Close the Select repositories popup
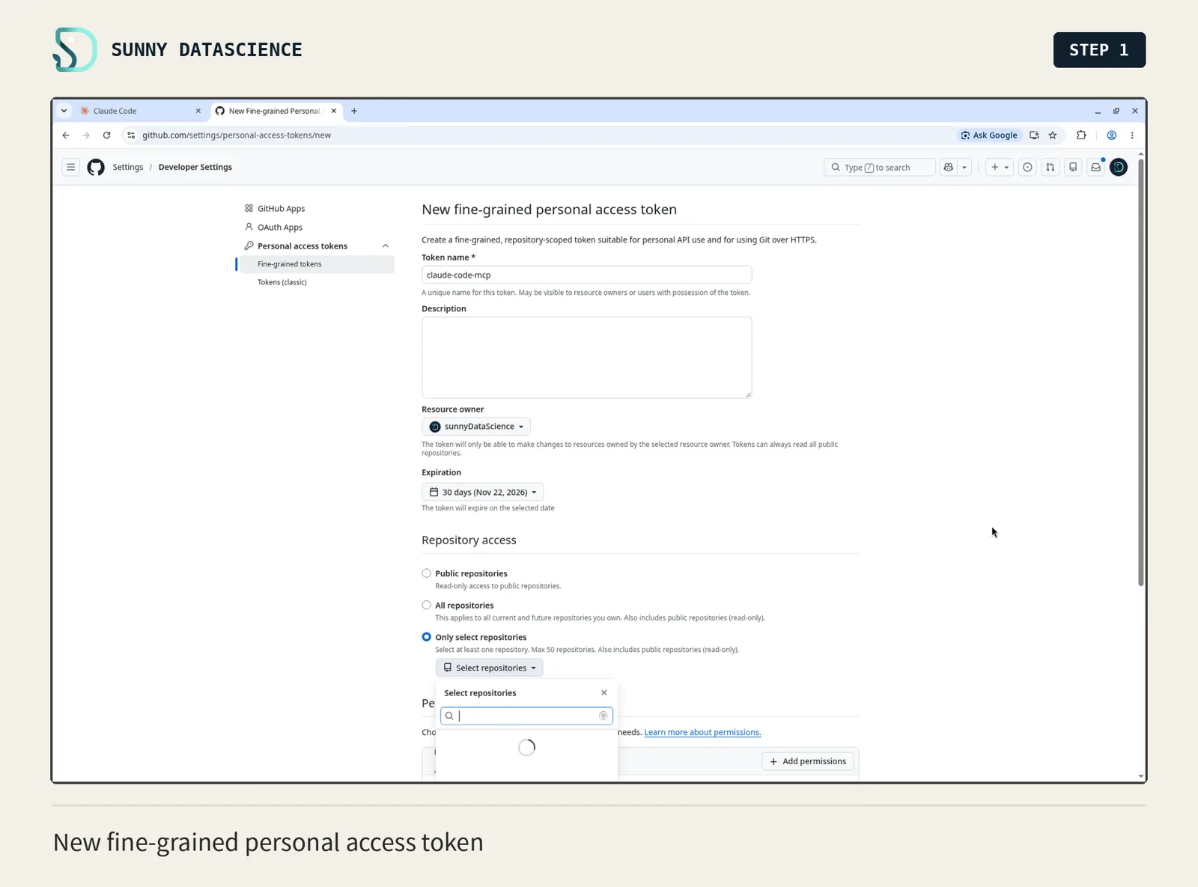This screenshot has width=1198, height=887. pos(604,692)
